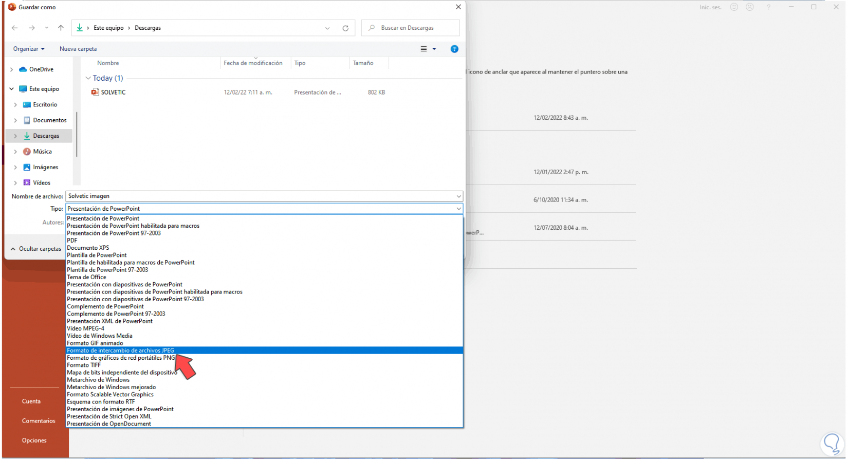Open the Tipo file type combo box
This screenshot has height=459, width=848.
[264, 209]
